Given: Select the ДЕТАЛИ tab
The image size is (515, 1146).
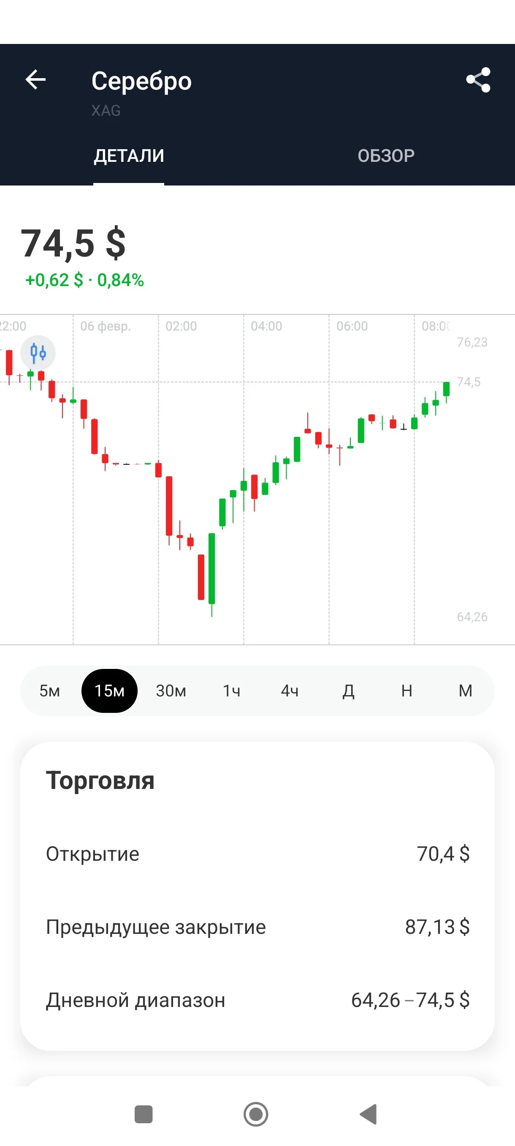Looking at the screenshot, I should point(129,156).
